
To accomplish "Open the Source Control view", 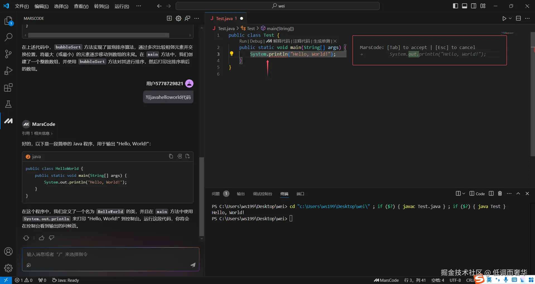I will [8, 54].
